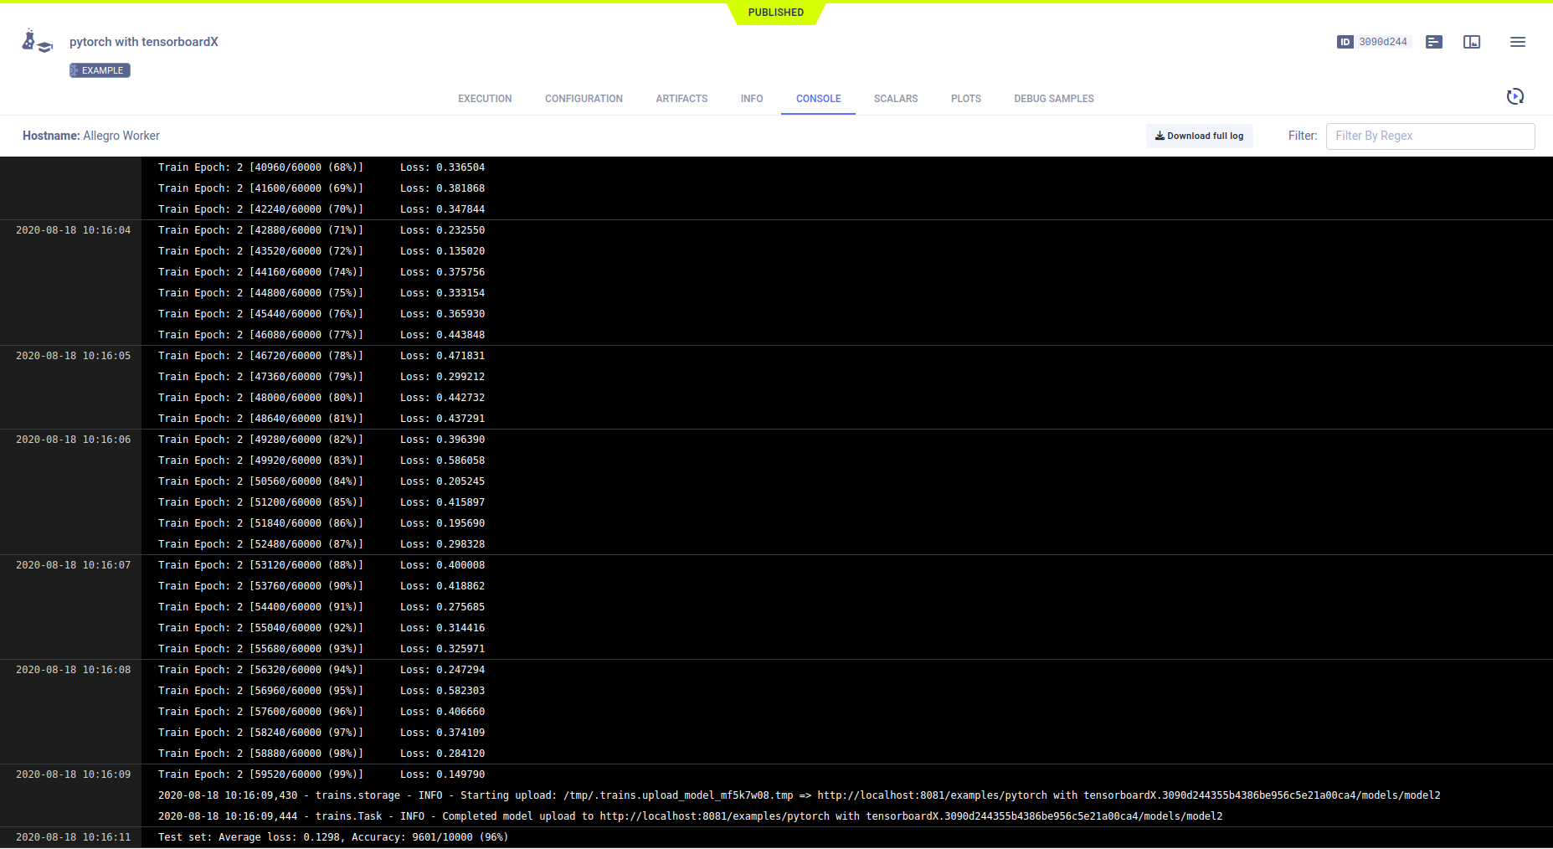Select the CONSOLE tab
1553x849 pixels.
tap(818, 99)
